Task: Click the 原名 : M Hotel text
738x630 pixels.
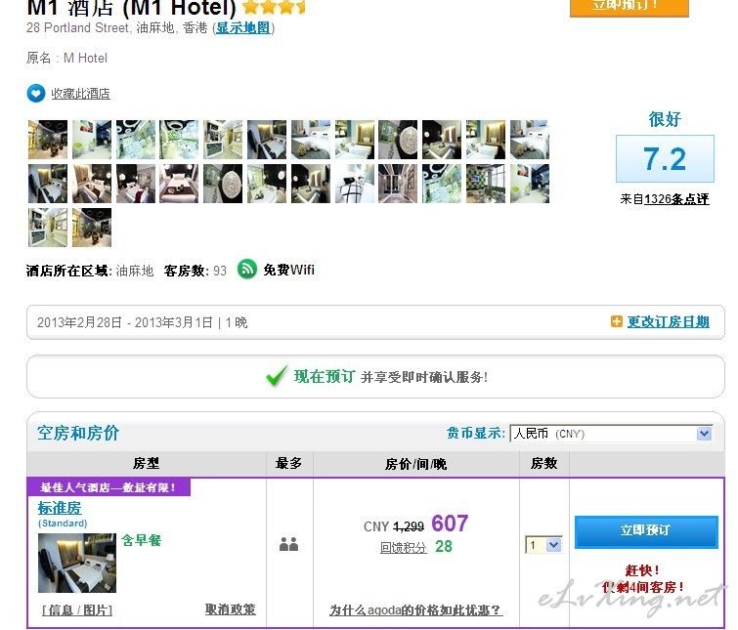Action: [x=66, y=58]
